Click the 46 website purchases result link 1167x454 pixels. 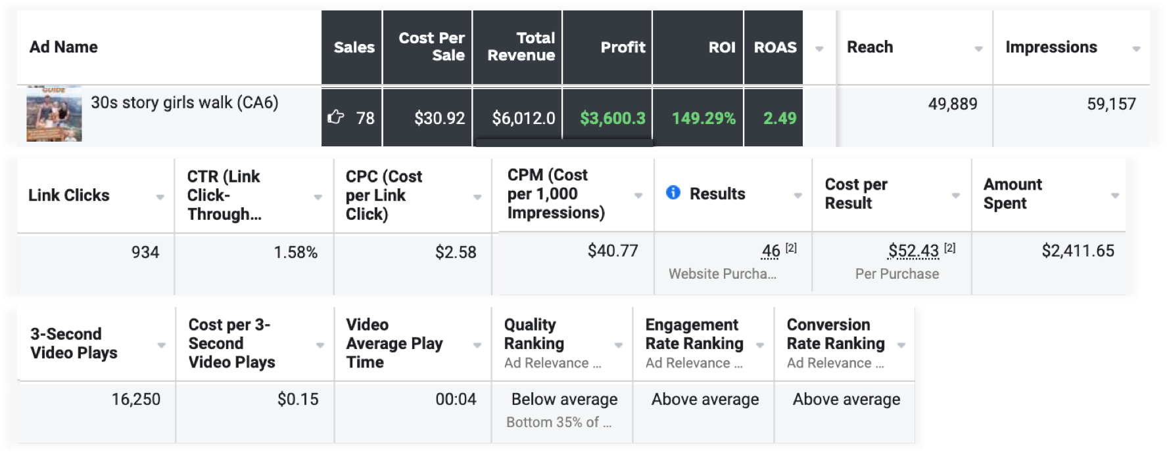[x=771, y=251]
